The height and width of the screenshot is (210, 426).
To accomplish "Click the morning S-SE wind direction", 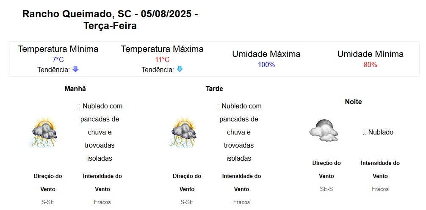I will pyautogui.click(x=48, y=202).
